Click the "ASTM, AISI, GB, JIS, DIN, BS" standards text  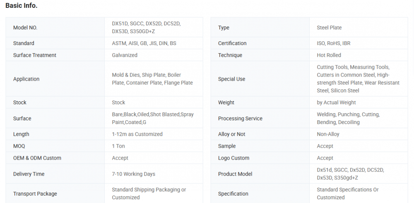(x=144, y=43)
